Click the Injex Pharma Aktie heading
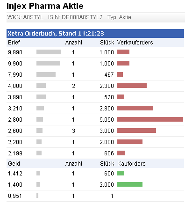Viewport: 185px width, 204px height. [x=45, y=6]
